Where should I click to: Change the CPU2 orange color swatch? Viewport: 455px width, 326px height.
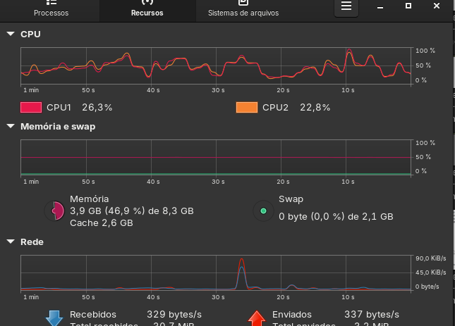(x=246, y=108)
